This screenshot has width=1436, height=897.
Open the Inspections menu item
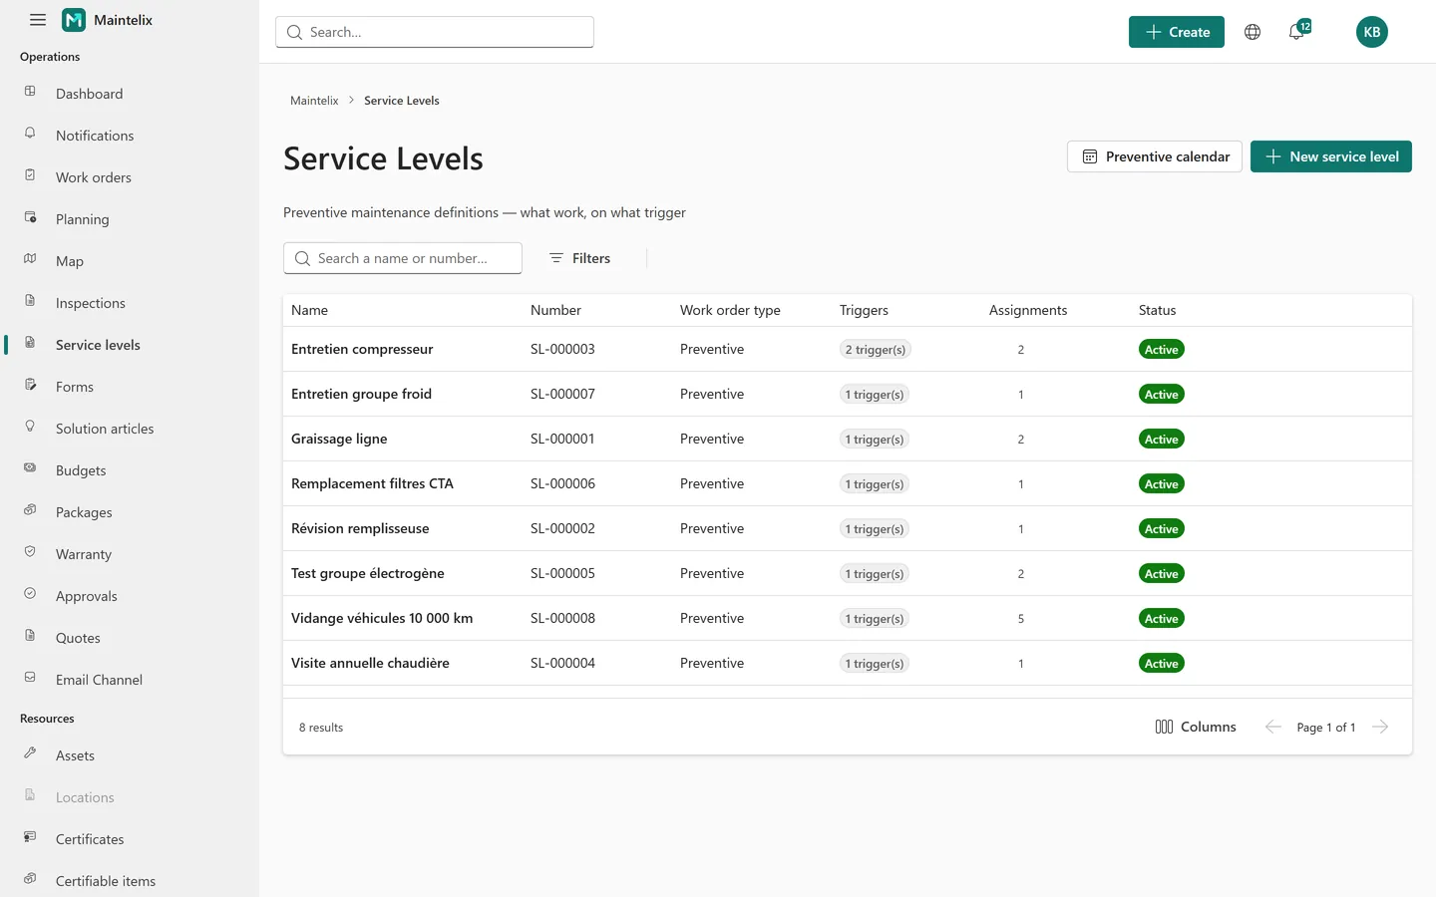coord(130,303)
